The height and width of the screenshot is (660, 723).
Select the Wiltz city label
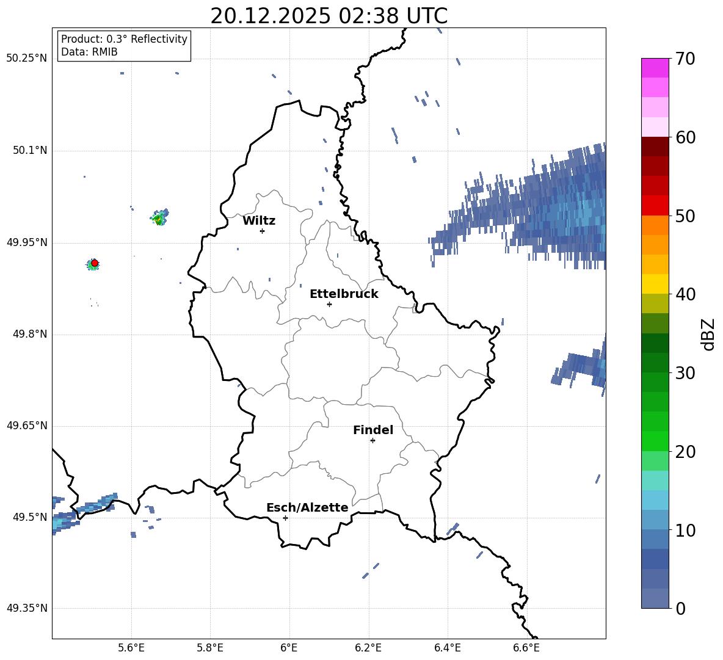[259, 221]
